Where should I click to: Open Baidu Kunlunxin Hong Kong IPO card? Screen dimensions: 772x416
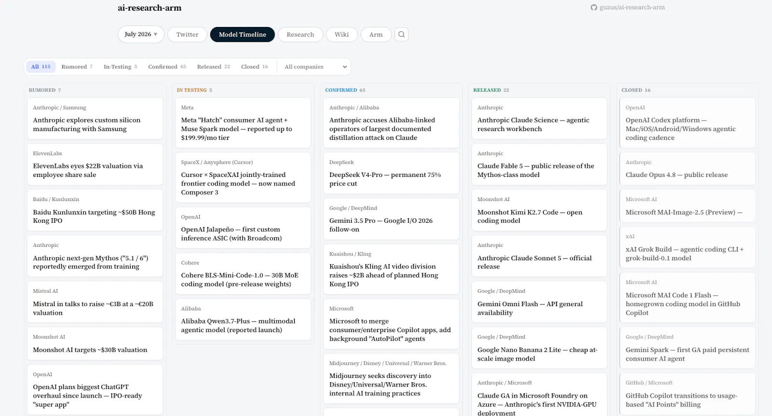click(95, 210)
